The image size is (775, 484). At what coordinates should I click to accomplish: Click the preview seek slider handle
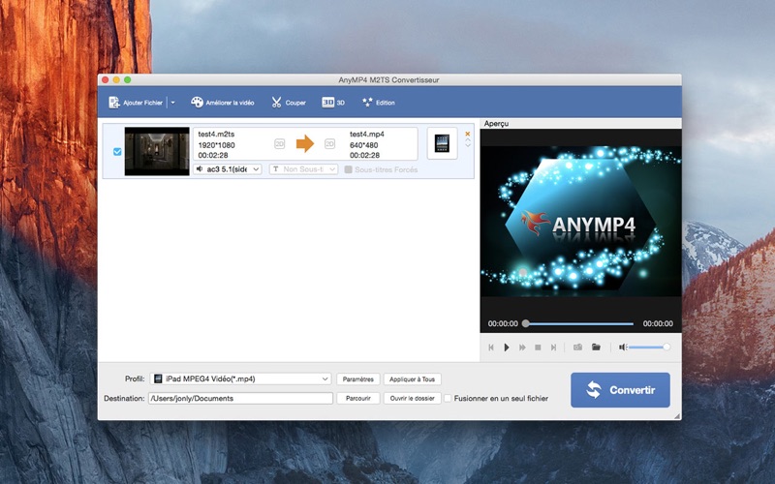click(526, 323)
